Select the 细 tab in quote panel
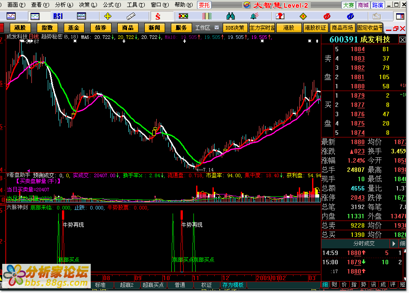 [325, 285]
